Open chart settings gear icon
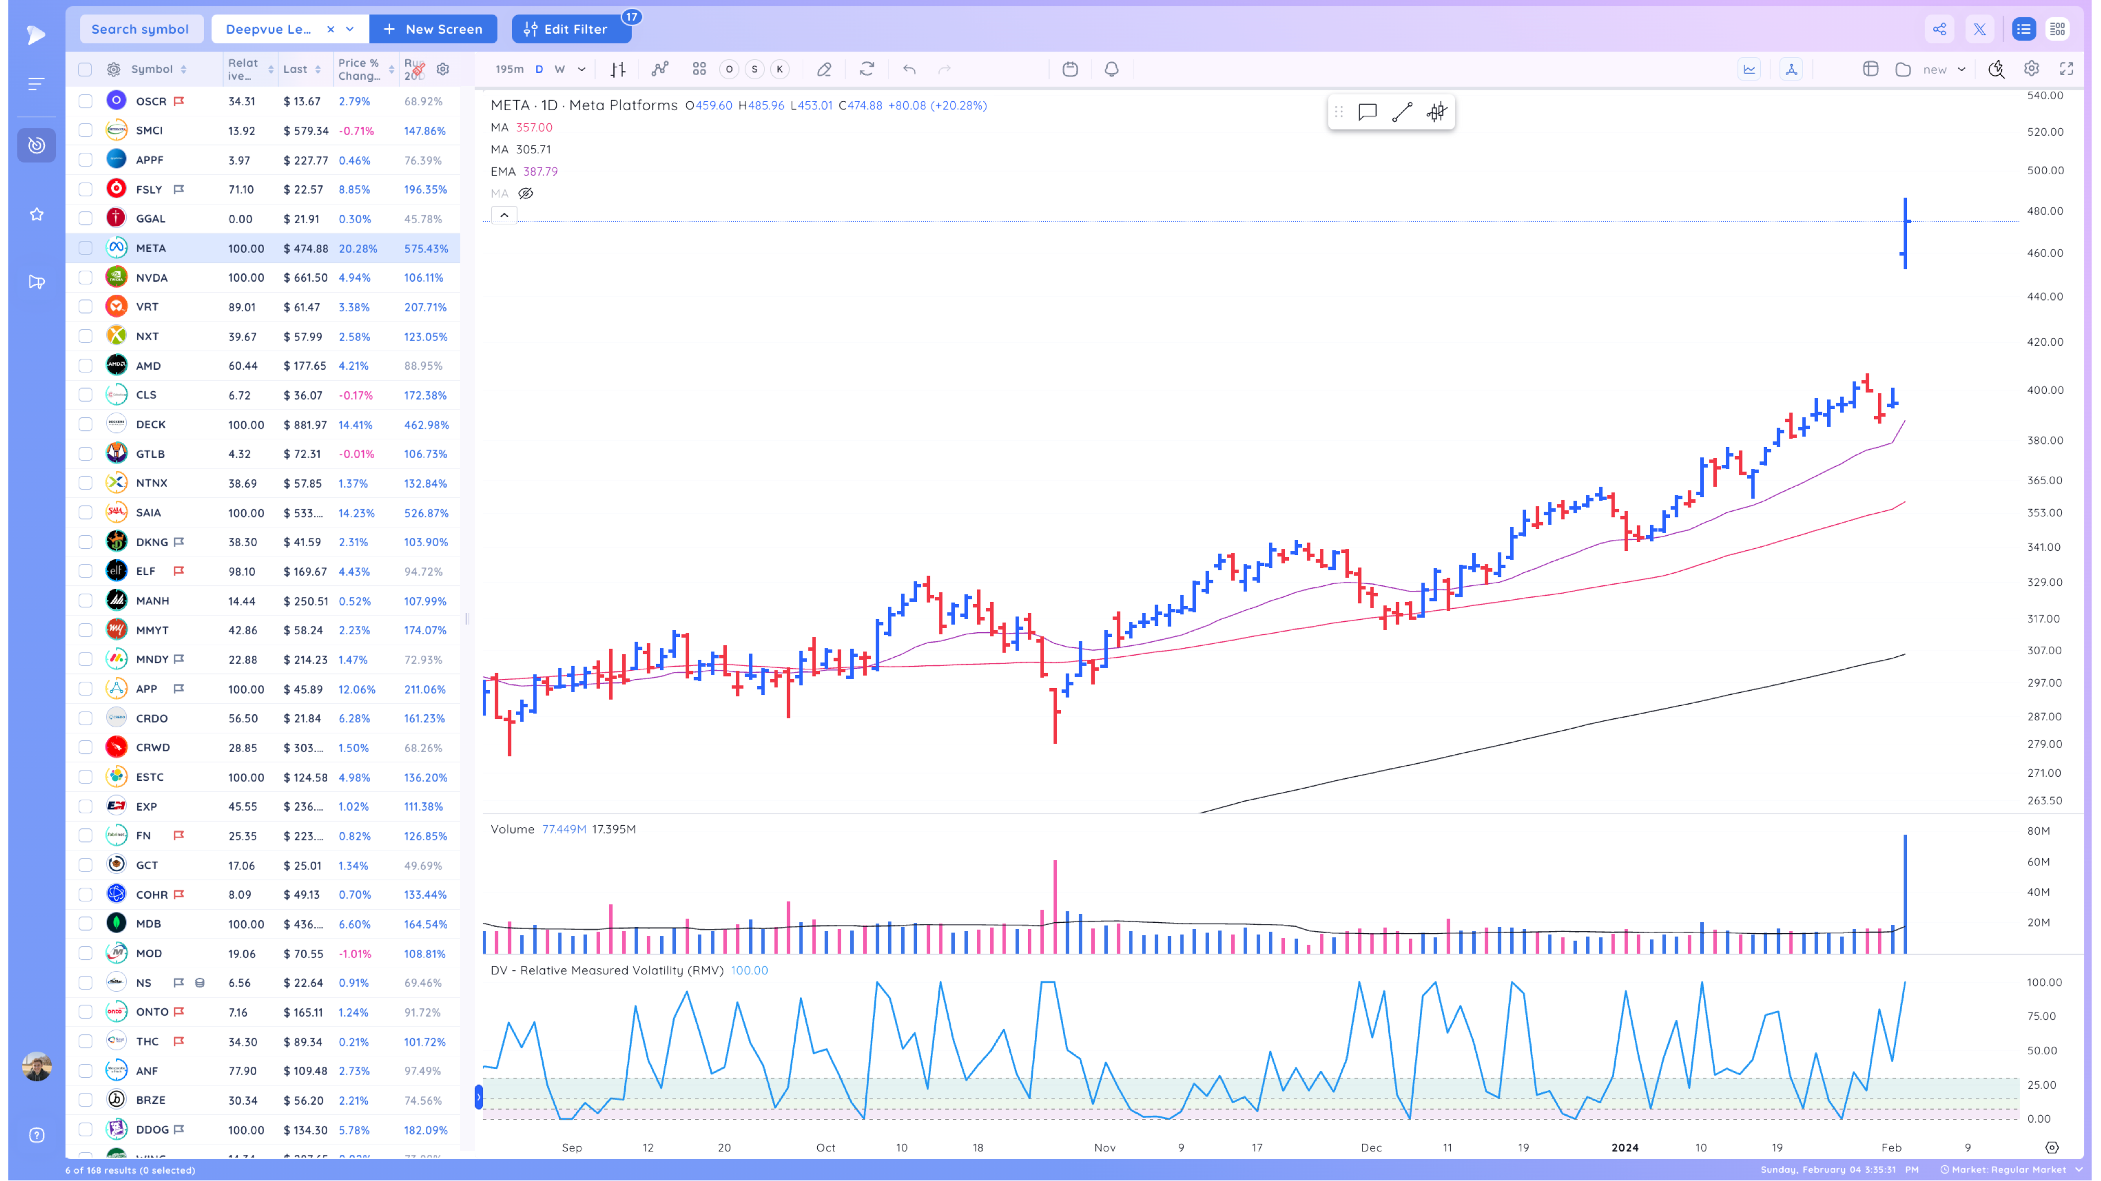This screenshot has width=2101, height=1181. pos(2032,69)
